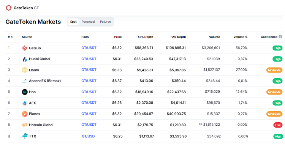Click the AEX exchange logo icon
This screenshot has height=158, width=285.
(x=25, y=103)
